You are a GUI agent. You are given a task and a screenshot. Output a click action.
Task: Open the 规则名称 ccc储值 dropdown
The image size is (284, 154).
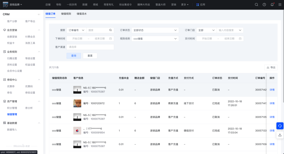[x=155, y=39]
